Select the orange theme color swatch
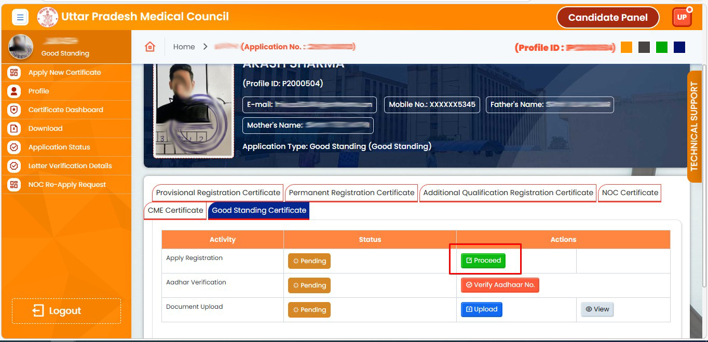 (x=627, y=47)
